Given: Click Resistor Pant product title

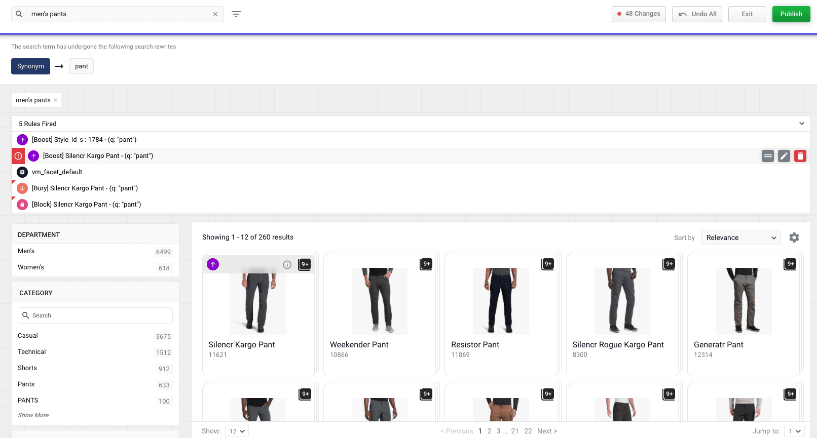Looking at the screenshot, I should tap(475, 345).
